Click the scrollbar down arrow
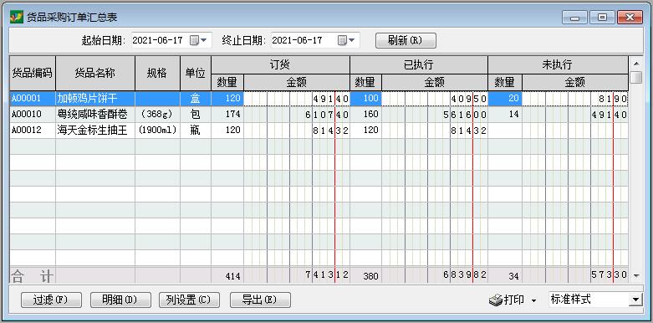653x323 pixels. tap(636, 275)
